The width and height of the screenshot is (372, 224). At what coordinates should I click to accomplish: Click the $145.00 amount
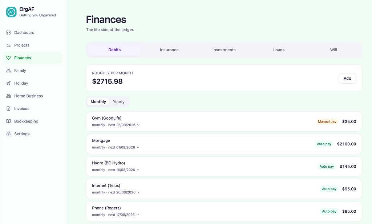coord(348,167)
